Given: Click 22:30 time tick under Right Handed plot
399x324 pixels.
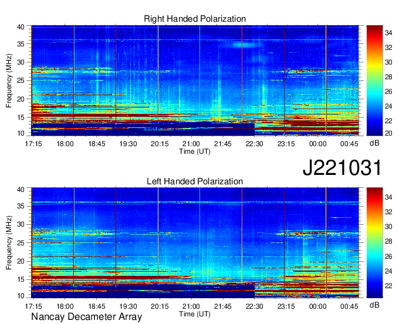Looking at the screenshot, I should (x=255, y=144).
